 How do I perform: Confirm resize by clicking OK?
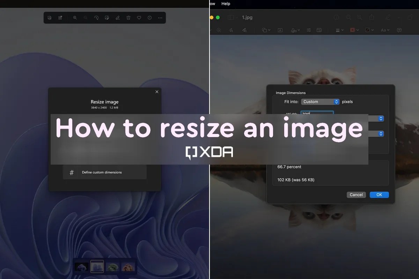point(379,195)
